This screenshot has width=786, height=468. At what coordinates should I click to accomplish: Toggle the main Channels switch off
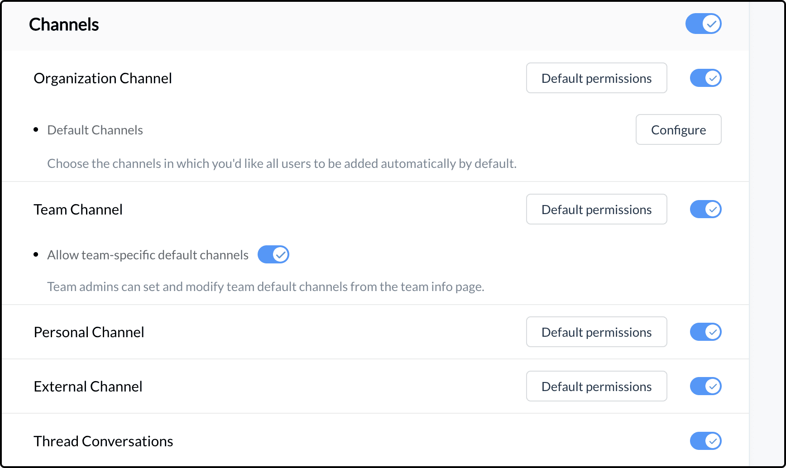point(703,24)
